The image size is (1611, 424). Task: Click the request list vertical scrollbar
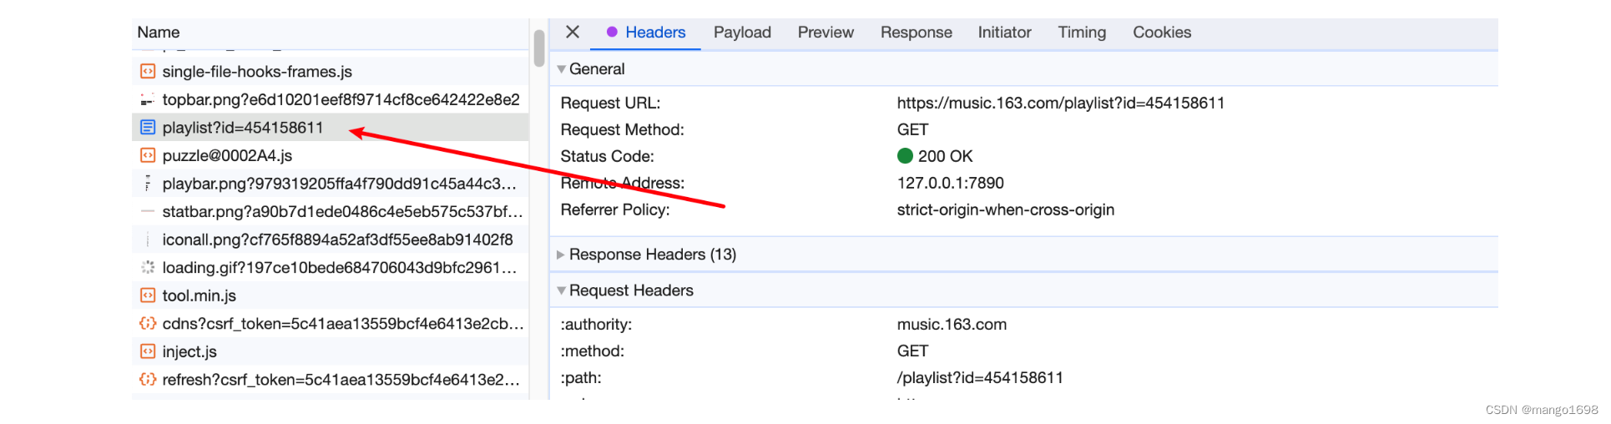539,48
